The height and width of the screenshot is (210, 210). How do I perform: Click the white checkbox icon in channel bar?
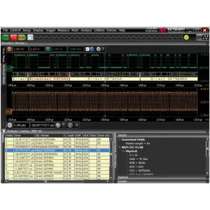(x=87, y=49)
